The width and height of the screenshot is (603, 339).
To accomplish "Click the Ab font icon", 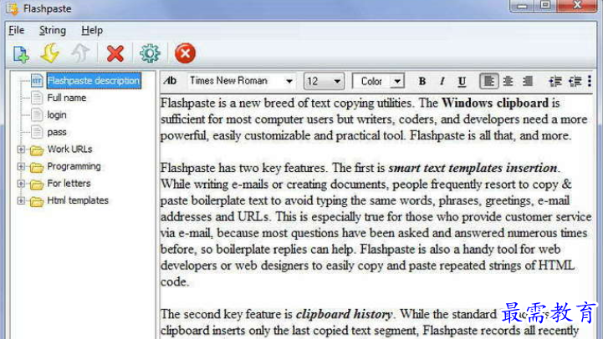I will [x=170, y=81].
